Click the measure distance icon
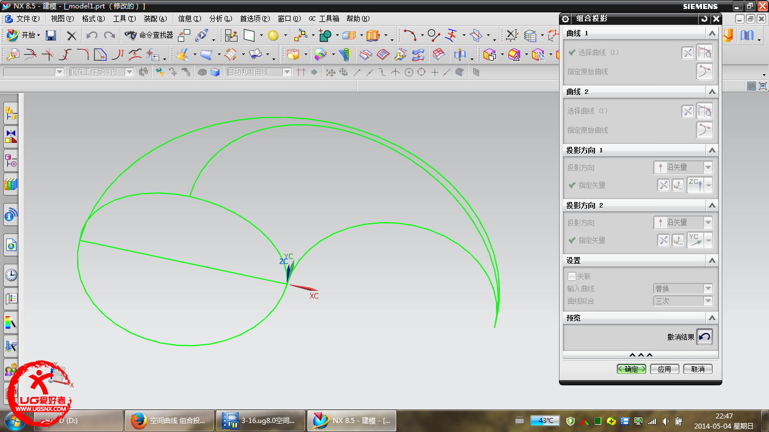Image resolution: width=769 pixels, height=432 pixels. tap(511, 35)
